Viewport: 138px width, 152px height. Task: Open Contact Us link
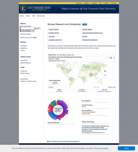[x=24, y=71]
